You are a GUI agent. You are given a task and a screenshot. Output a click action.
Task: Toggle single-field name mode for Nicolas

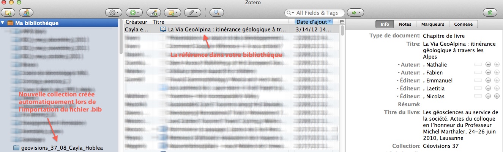[478, 96]
